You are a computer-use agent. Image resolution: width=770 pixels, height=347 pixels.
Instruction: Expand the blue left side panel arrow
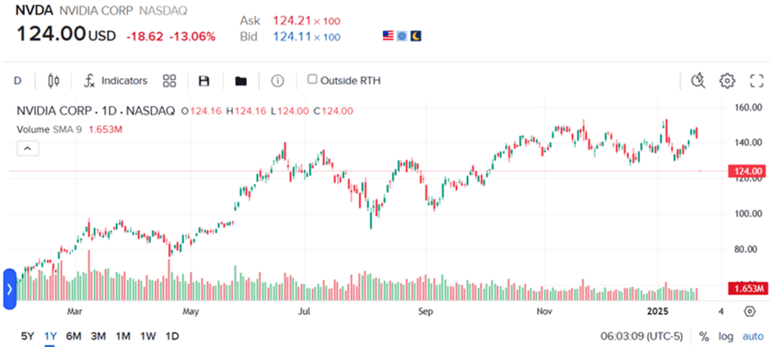coord(10,289)
